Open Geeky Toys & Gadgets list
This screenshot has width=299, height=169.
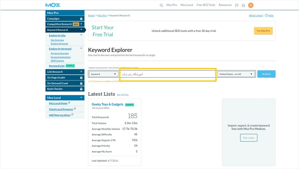tap(107, 104)
